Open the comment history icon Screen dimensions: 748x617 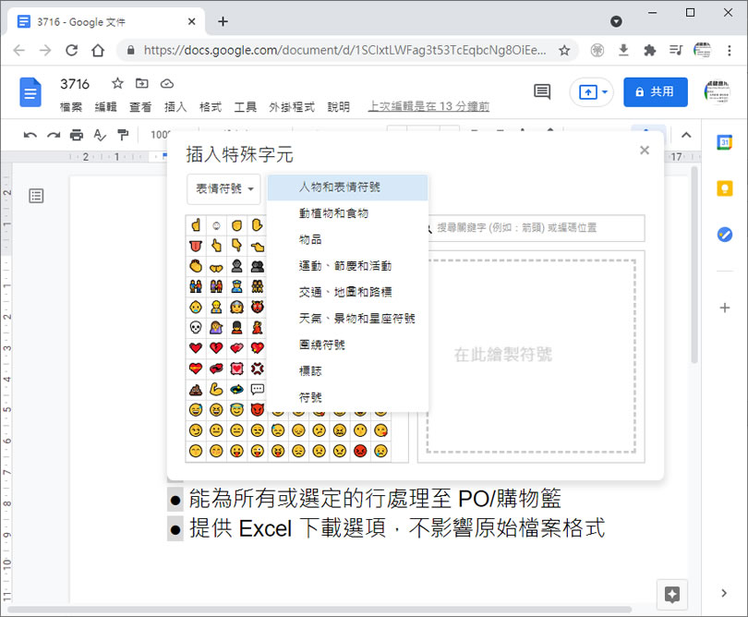click(542, 91)
